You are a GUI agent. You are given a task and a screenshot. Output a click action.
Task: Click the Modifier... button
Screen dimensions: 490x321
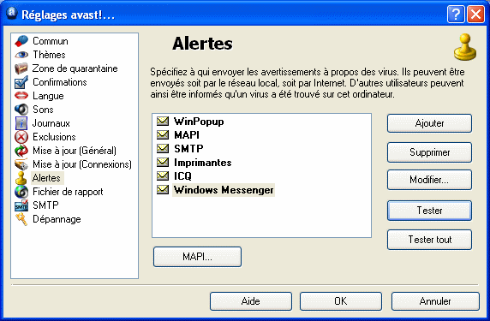tap(429, 180)
